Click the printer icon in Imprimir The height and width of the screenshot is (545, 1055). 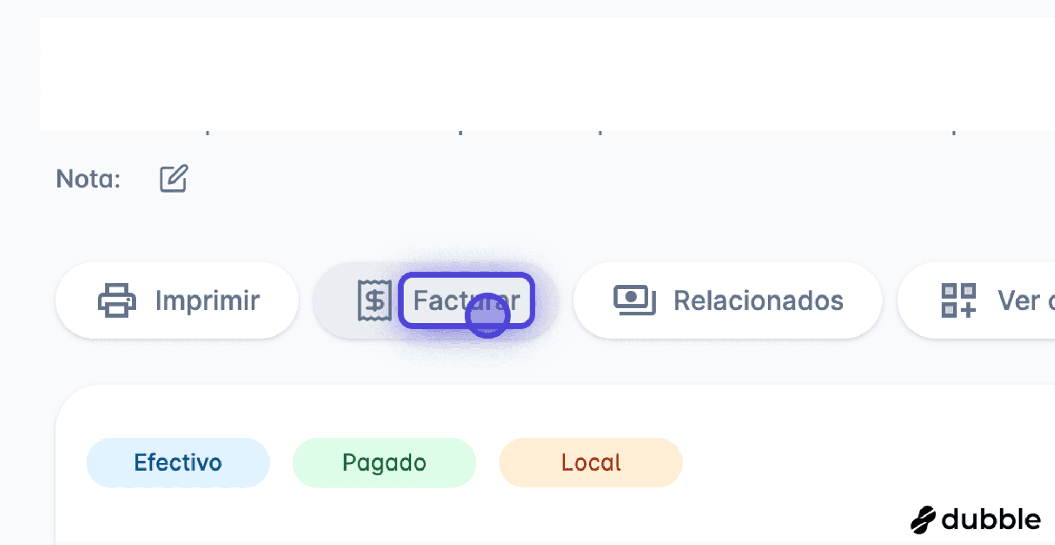(117, 300)
